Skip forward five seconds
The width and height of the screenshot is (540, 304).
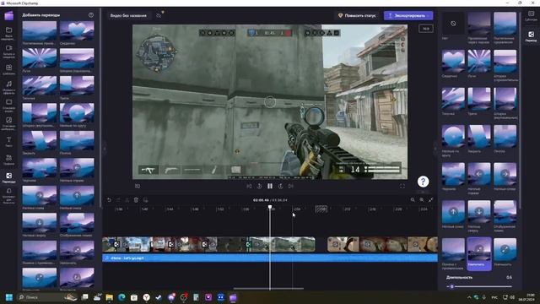pyautogui.click(x=281, y=186)
